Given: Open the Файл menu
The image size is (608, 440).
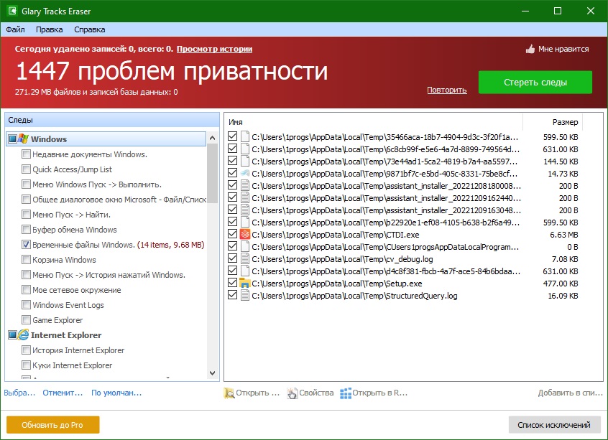Looking at the screenshot, I should click(x=15, y=29).
